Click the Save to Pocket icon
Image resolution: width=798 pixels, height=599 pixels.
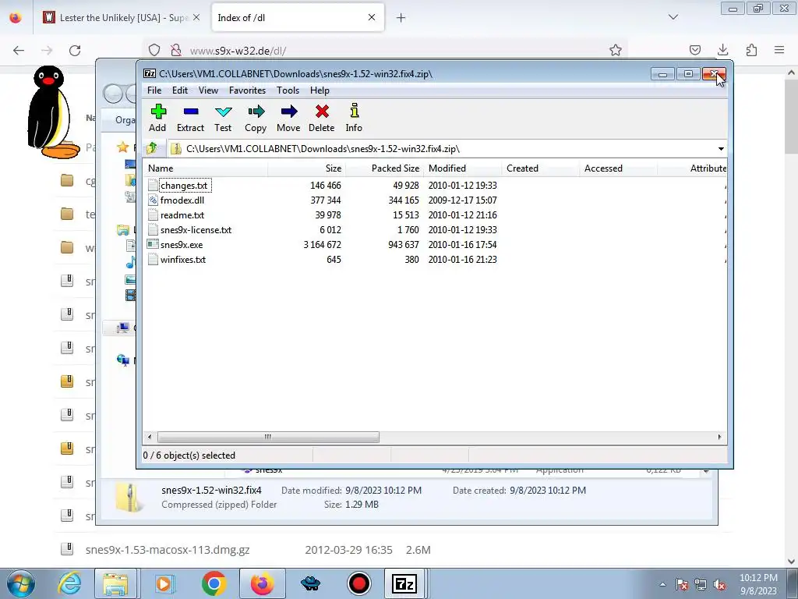[694, 50]
